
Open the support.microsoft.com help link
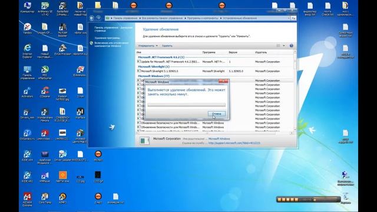[x=234, y=143]
